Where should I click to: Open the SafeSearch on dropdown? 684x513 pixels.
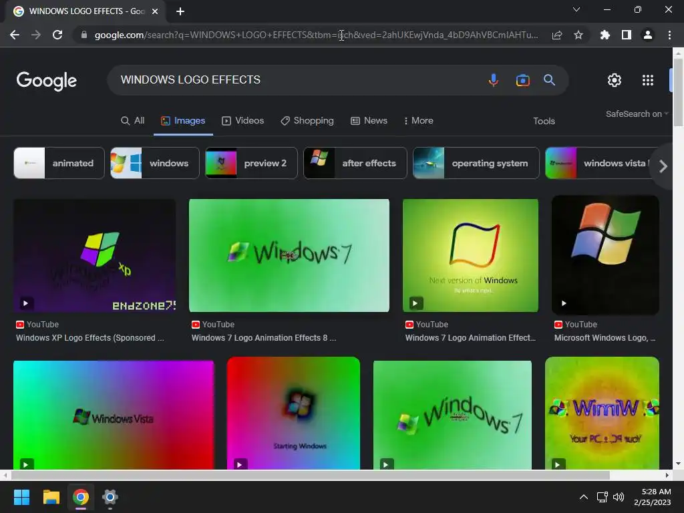pos(637,114)
